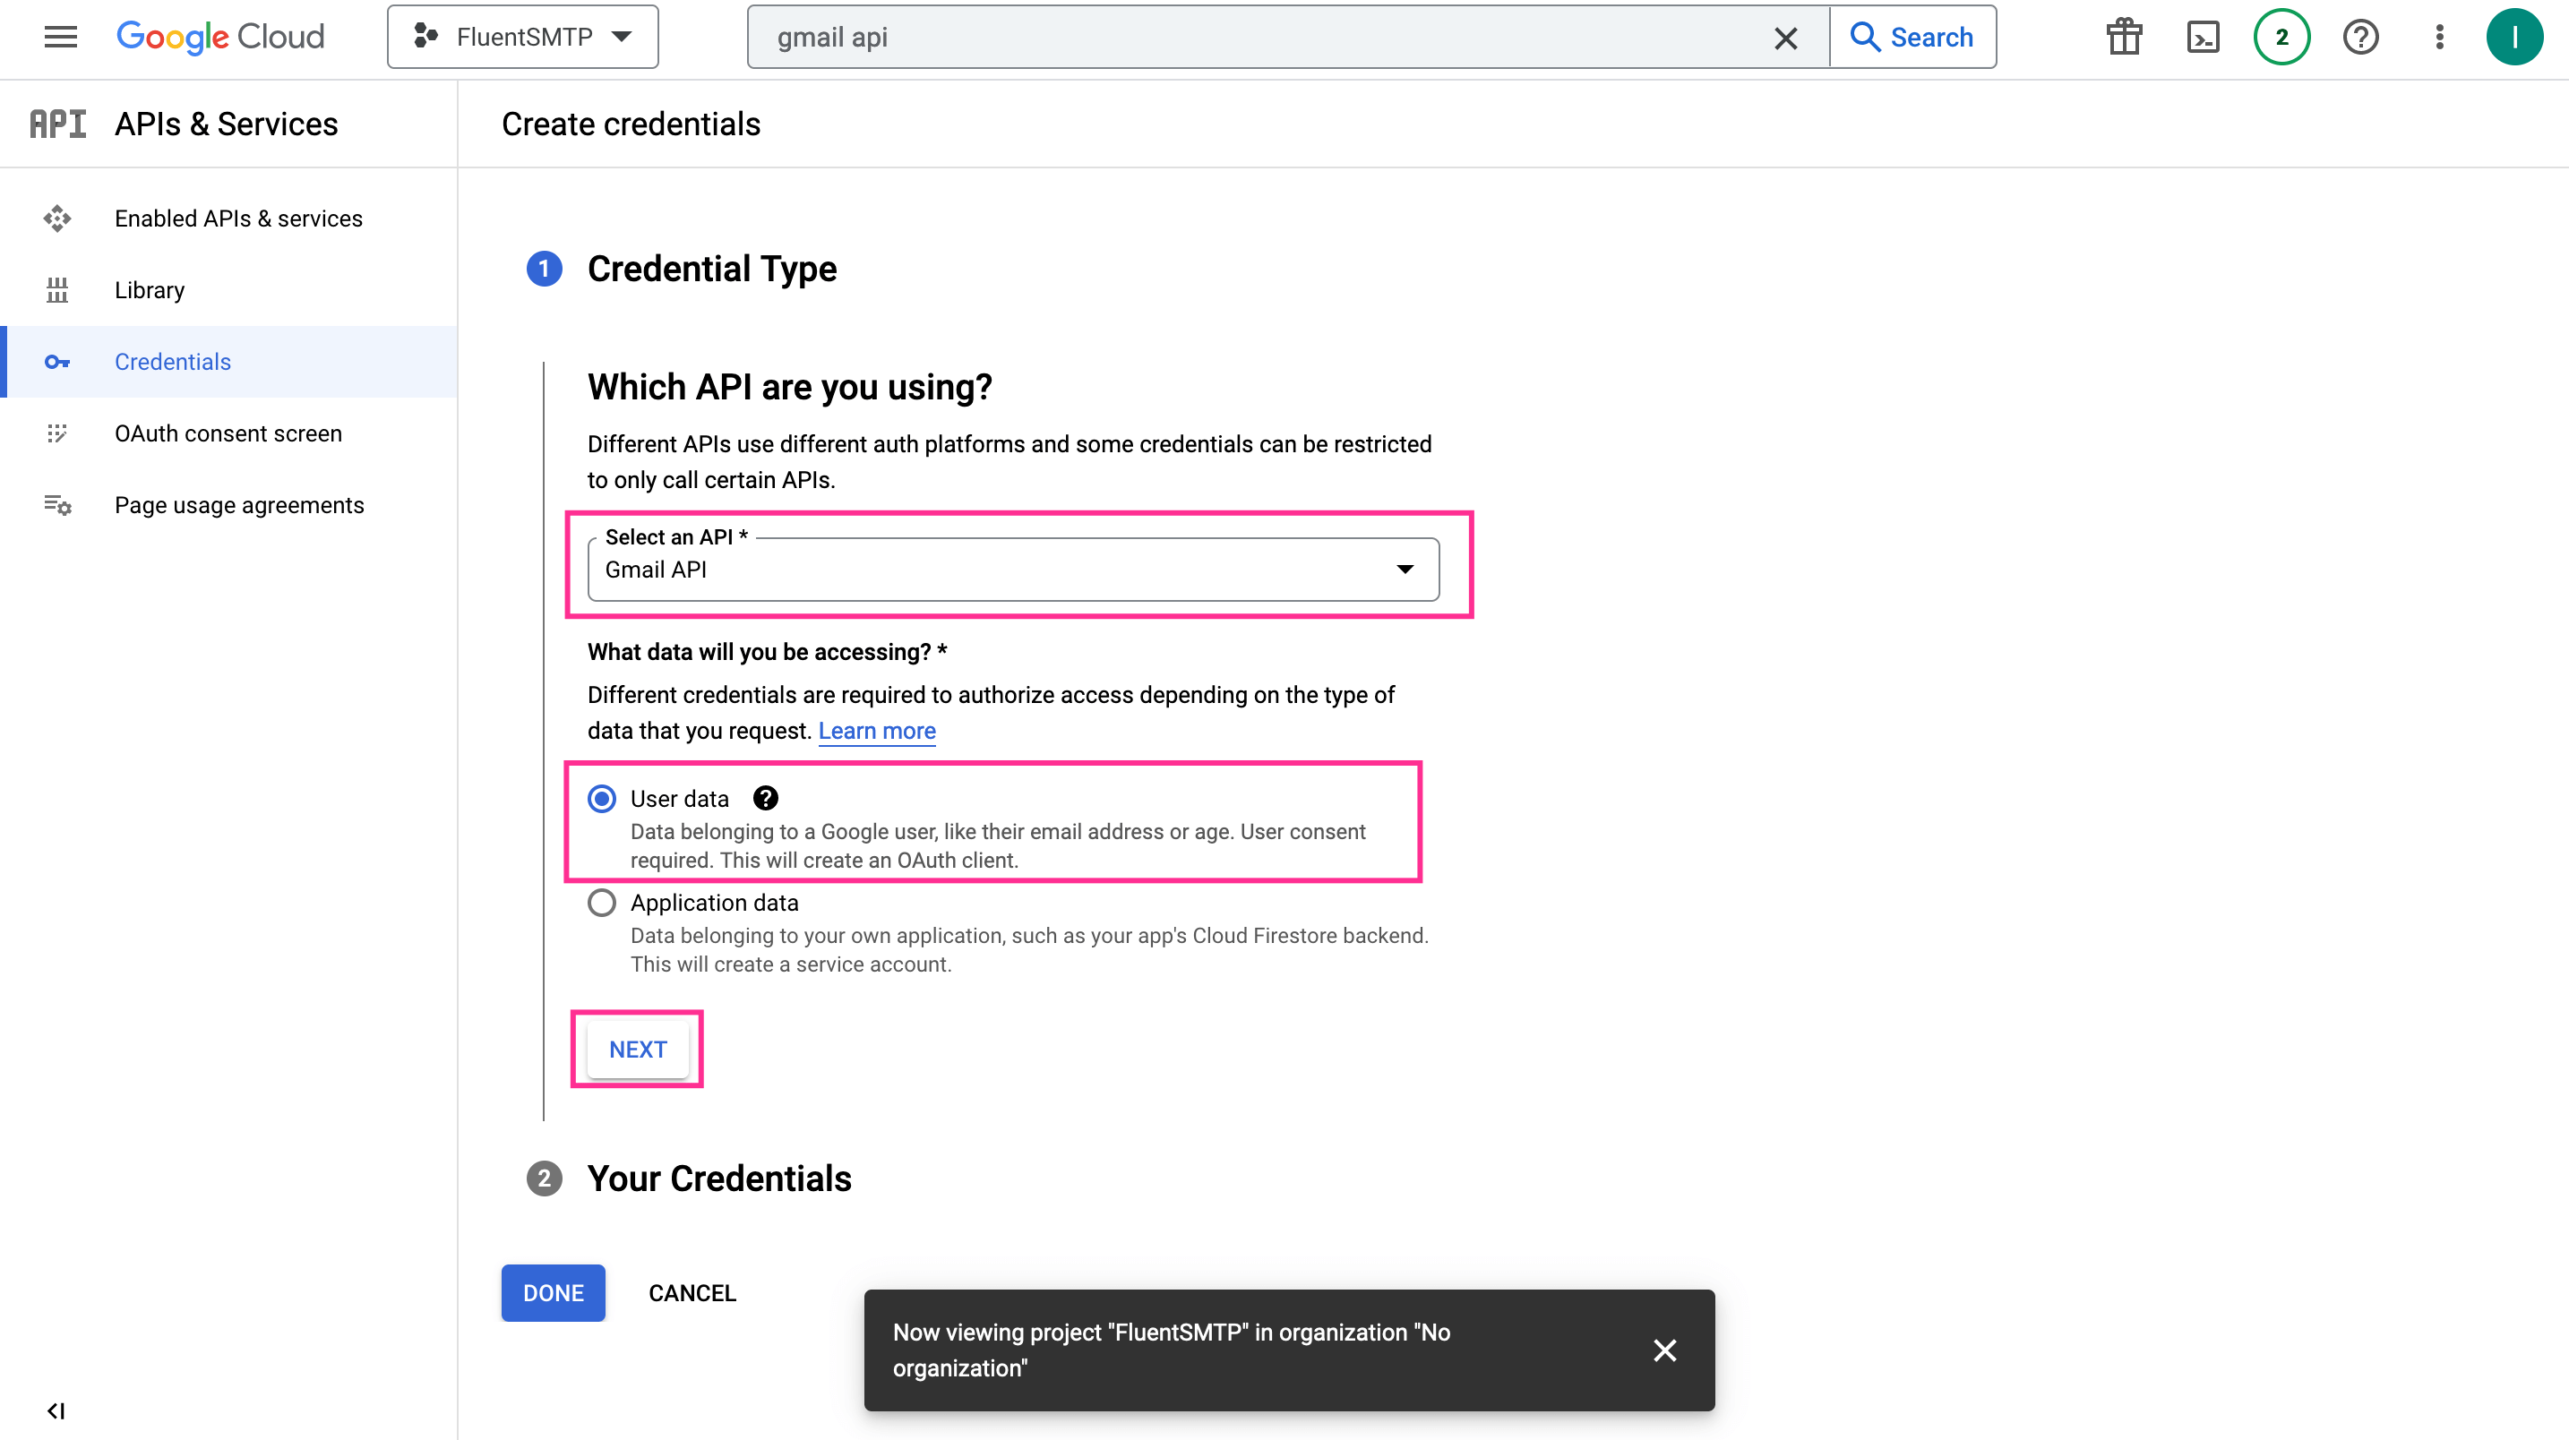
Task: Activate Cloud Shell terminal icon
Action: [2203, 37]
